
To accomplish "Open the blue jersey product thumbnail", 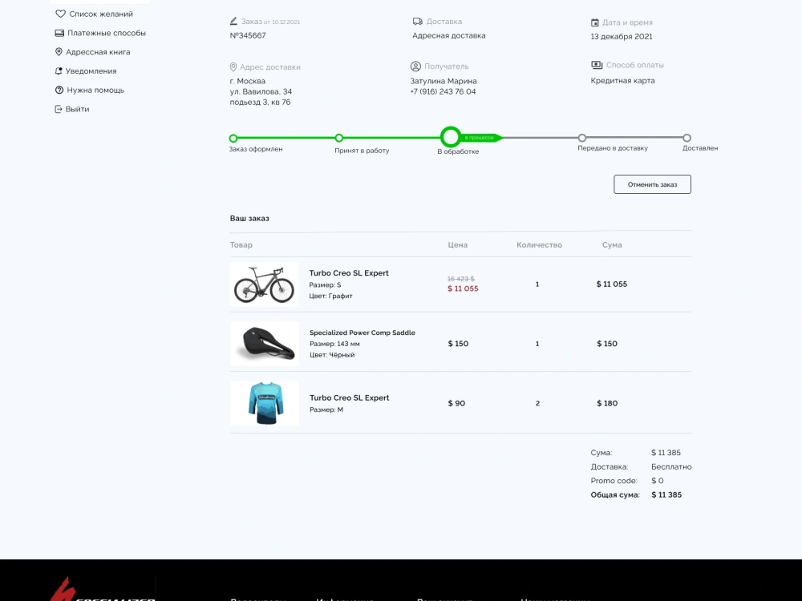I will tap(264, 403).
